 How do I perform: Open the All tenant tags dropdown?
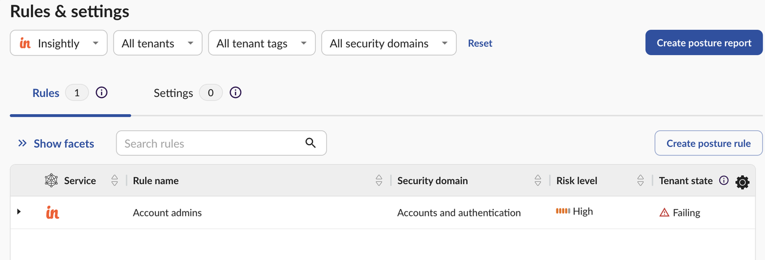pyautogui.click(x=262, y=43)
